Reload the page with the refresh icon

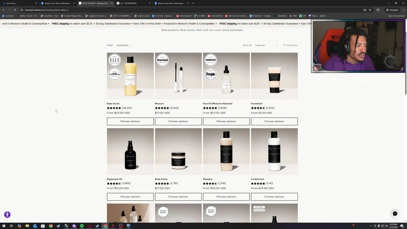[15, 10]
